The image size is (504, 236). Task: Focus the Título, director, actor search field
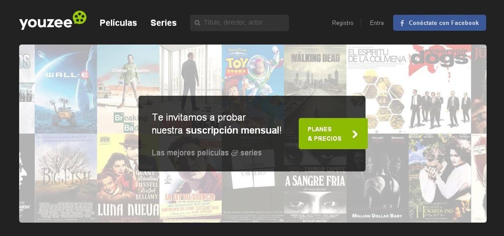click(239, 23)
